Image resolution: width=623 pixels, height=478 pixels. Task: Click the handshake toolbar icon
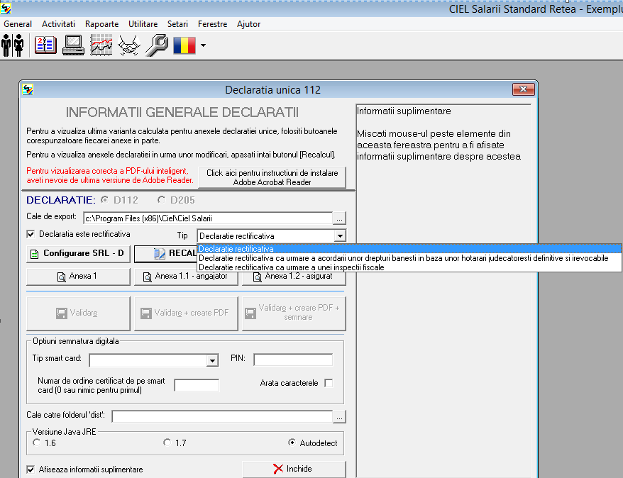click(x=129, y=45)
